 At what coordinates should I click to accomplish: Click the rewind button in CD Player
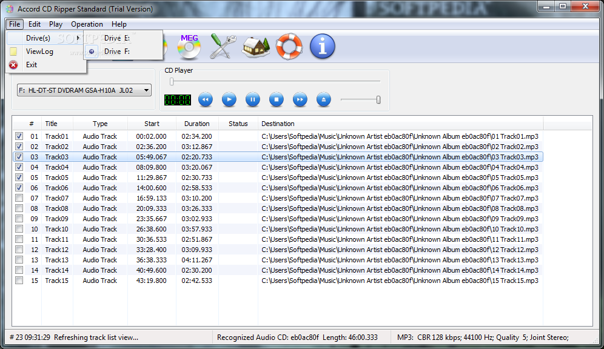click(x=206, y=99)
